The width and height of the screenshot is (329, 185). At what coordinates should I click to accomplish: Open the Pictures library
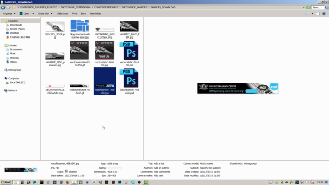14,58
